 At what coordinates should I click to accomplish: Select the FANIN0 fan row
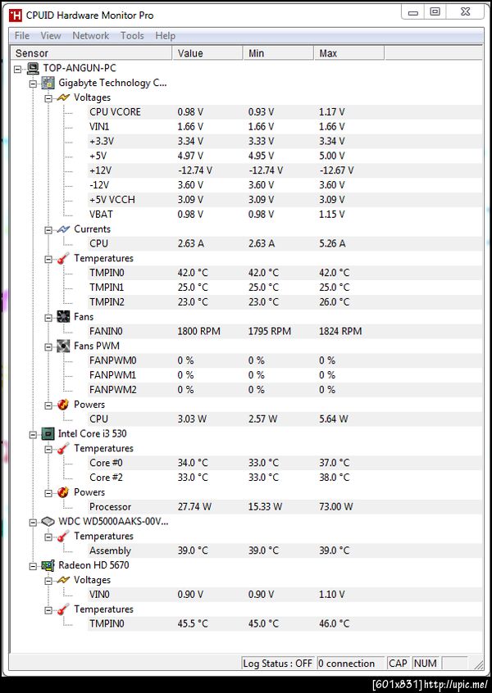pos(285,331)
